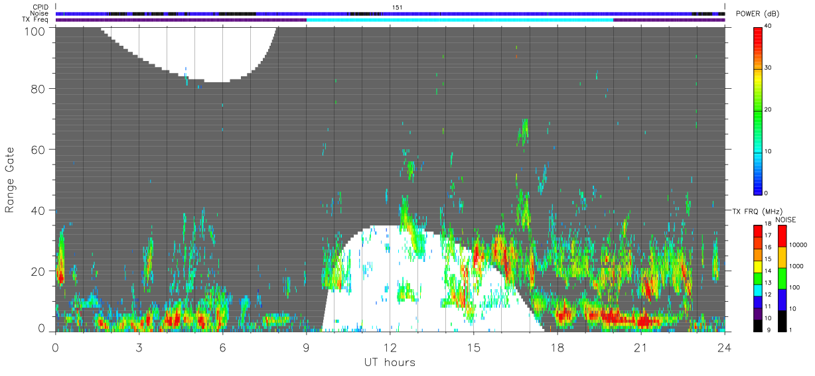Click the Noise row label
The height and width of the screenshot is (376, 815).
[40, 13]
